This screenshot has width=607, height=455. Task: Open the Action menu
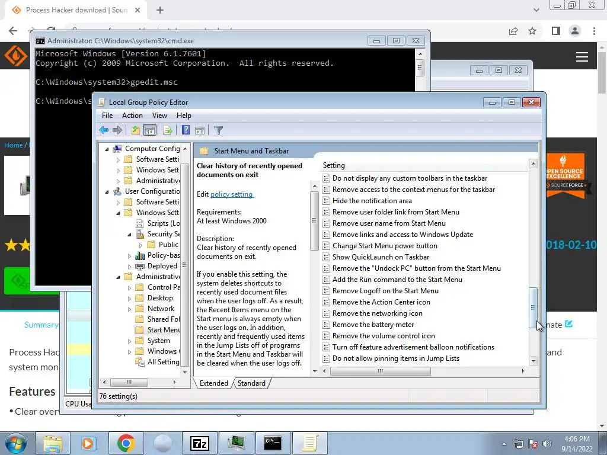pyautogui.click(x=132, y=116)
